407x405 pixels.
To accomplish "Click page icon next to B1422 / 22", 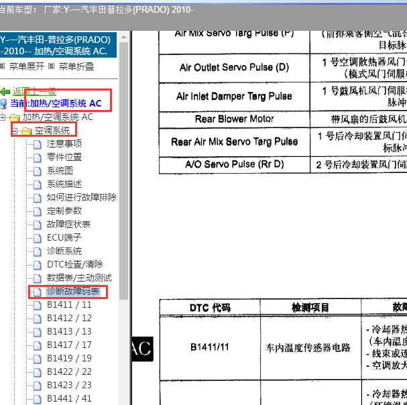I will [x=38, y=372].
